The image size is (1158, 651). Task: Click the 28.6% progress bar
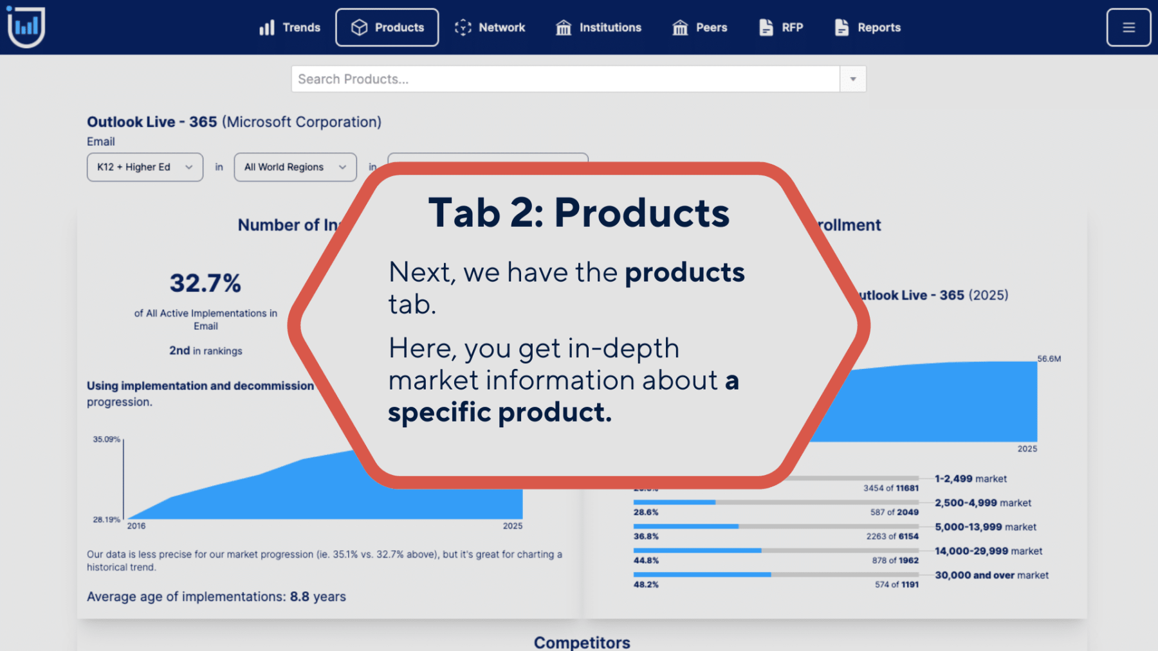pos(776,502)
